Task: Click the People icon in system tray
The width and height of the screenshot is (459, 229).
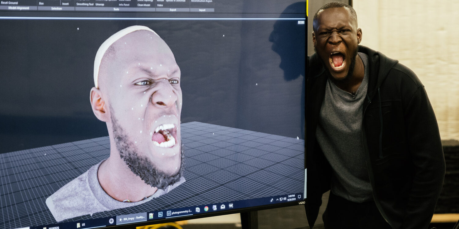Action: [x=272, y=200]
